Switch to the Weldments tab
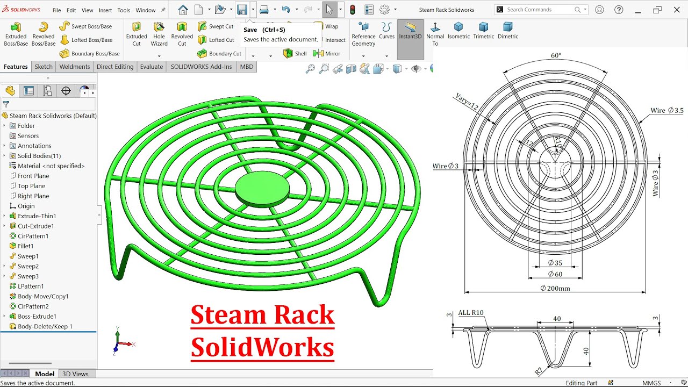This screenshot has width=688, height=387. coord(75,67)
